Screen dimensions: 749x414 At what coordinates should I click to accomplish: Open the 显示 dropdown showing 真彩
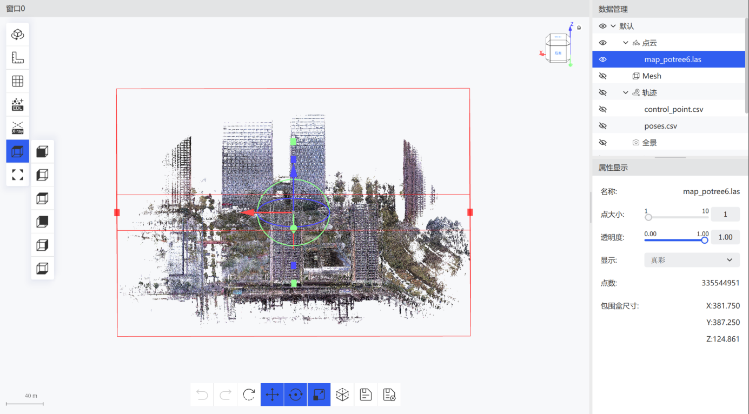(692, 260)
